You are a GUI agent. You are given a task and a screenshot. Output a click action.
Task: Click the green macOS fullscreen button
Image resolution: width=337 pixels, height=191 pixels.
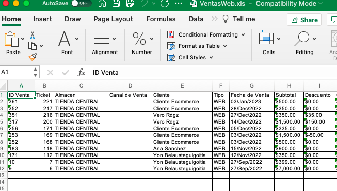tap(26, 3)
